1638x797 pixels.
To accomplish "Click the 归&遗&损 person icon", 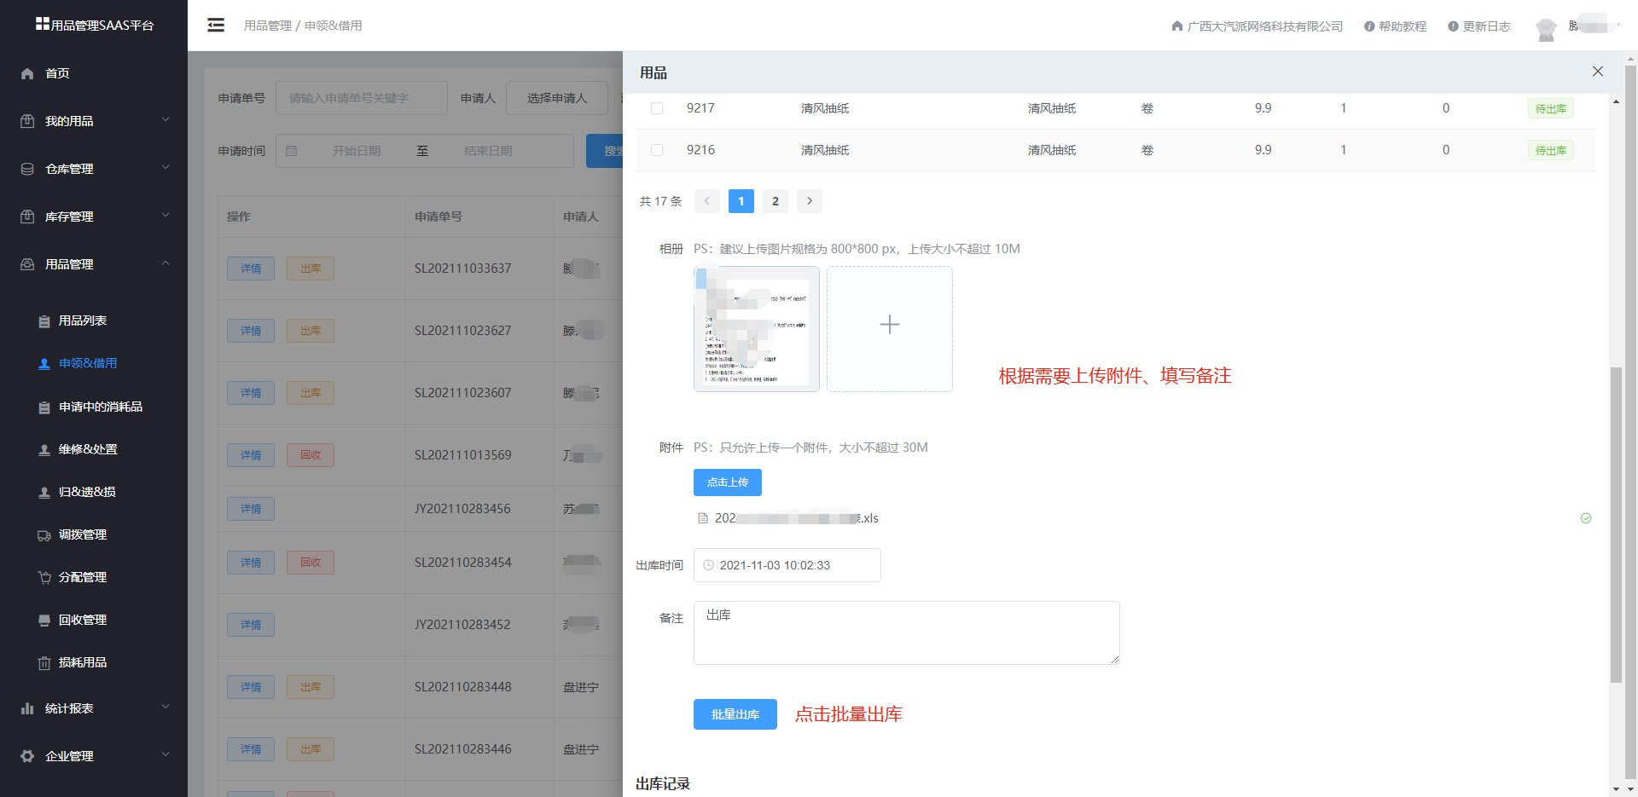I will click(x=44, y=493).
